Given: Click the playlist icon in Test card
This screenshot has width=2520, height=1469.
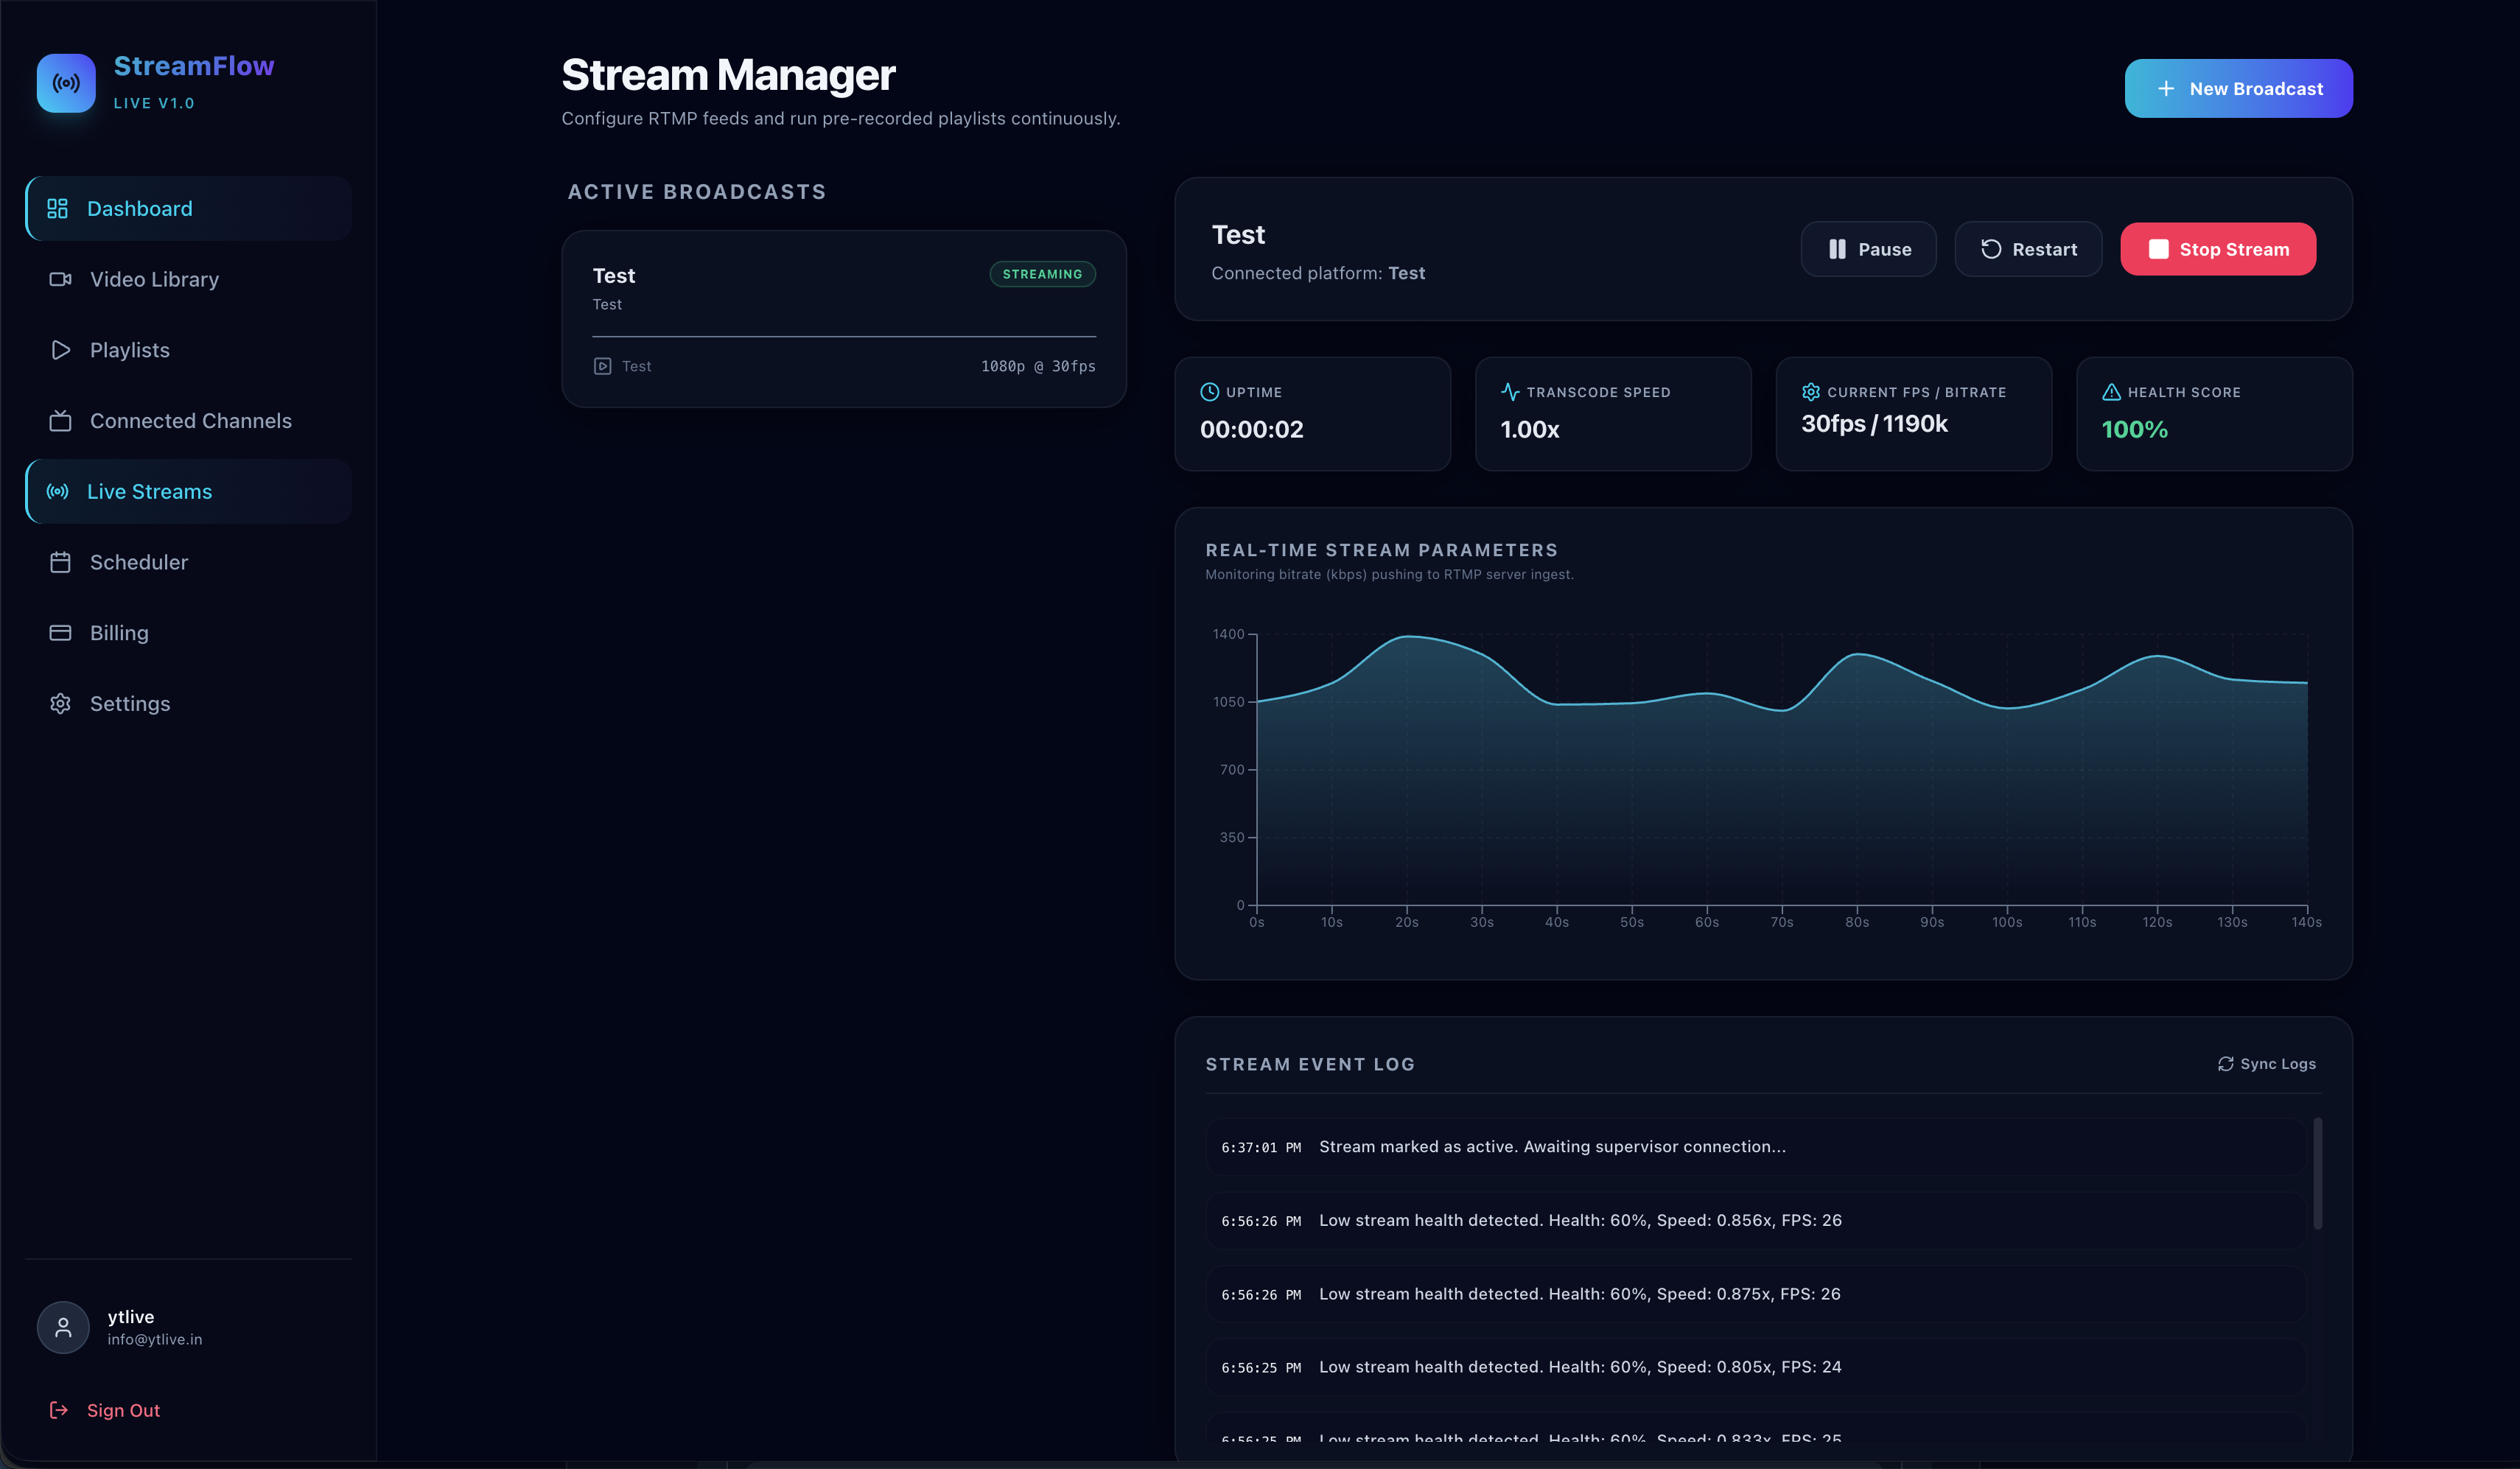Looking at the screenshot, I should click(x=602, y=366).
